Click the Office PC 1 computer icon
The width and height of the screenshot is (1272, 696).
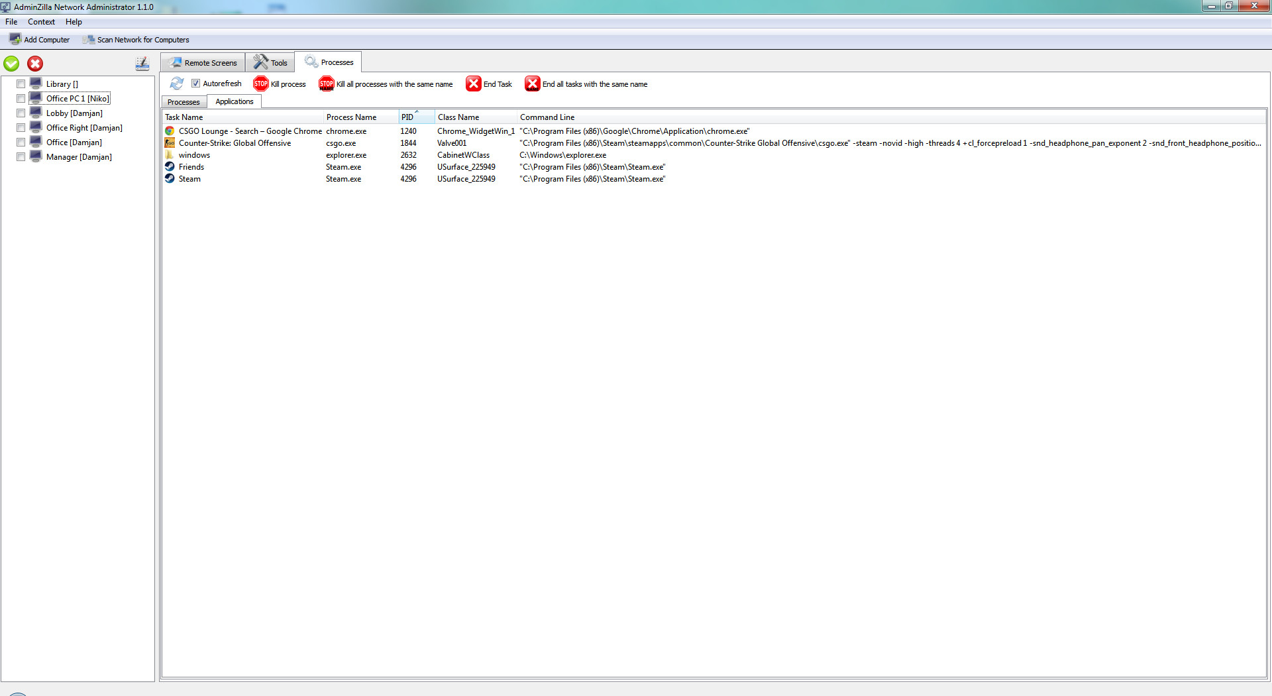point(36,98)
